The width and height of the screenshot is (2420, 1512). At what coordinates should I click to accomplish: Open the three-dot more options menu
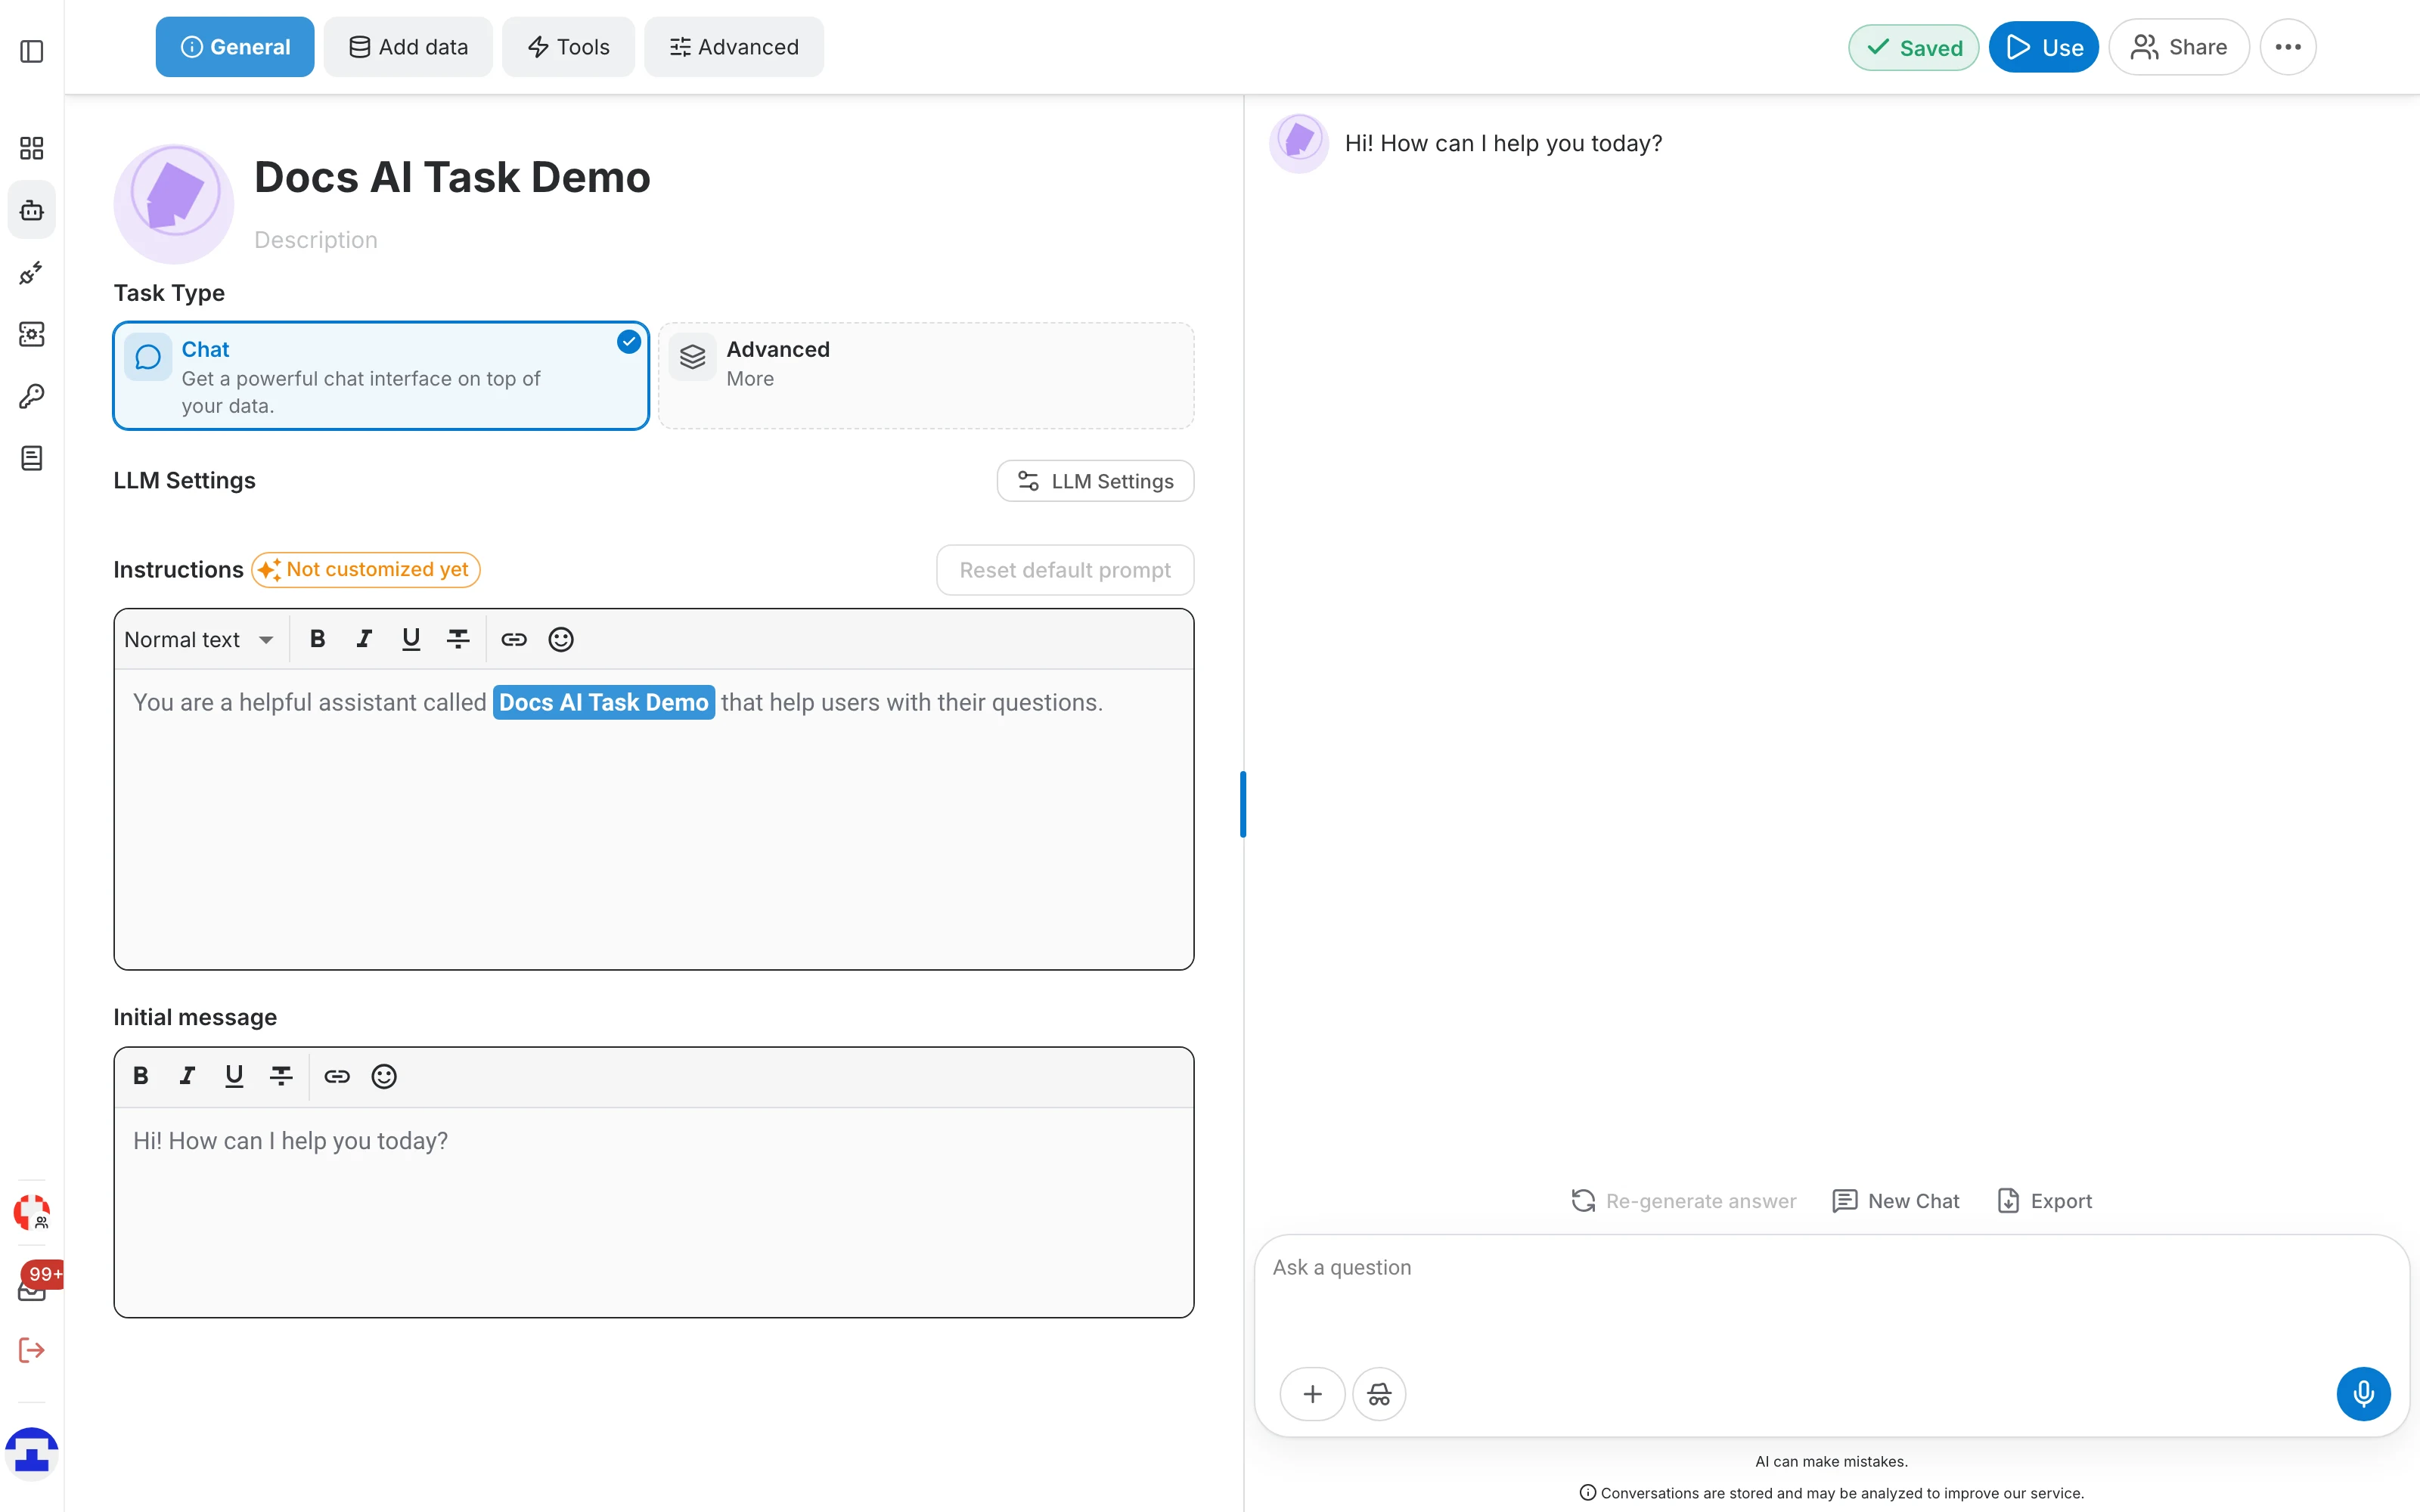[2288, 47]
